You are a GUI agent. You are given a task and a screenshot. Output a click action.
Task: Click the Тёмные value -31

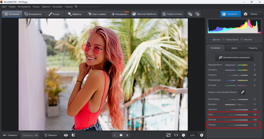[255, 125]
